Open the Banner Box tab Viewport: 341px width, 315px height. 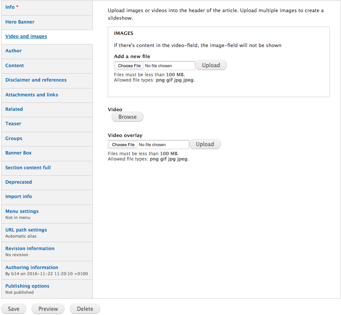pos(19,153)
